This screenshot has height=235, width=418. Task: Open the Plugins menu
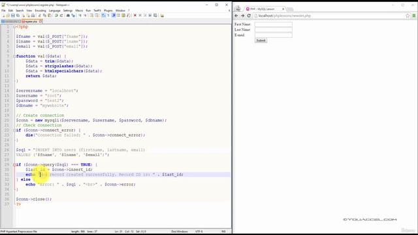(x=108, y=10)
